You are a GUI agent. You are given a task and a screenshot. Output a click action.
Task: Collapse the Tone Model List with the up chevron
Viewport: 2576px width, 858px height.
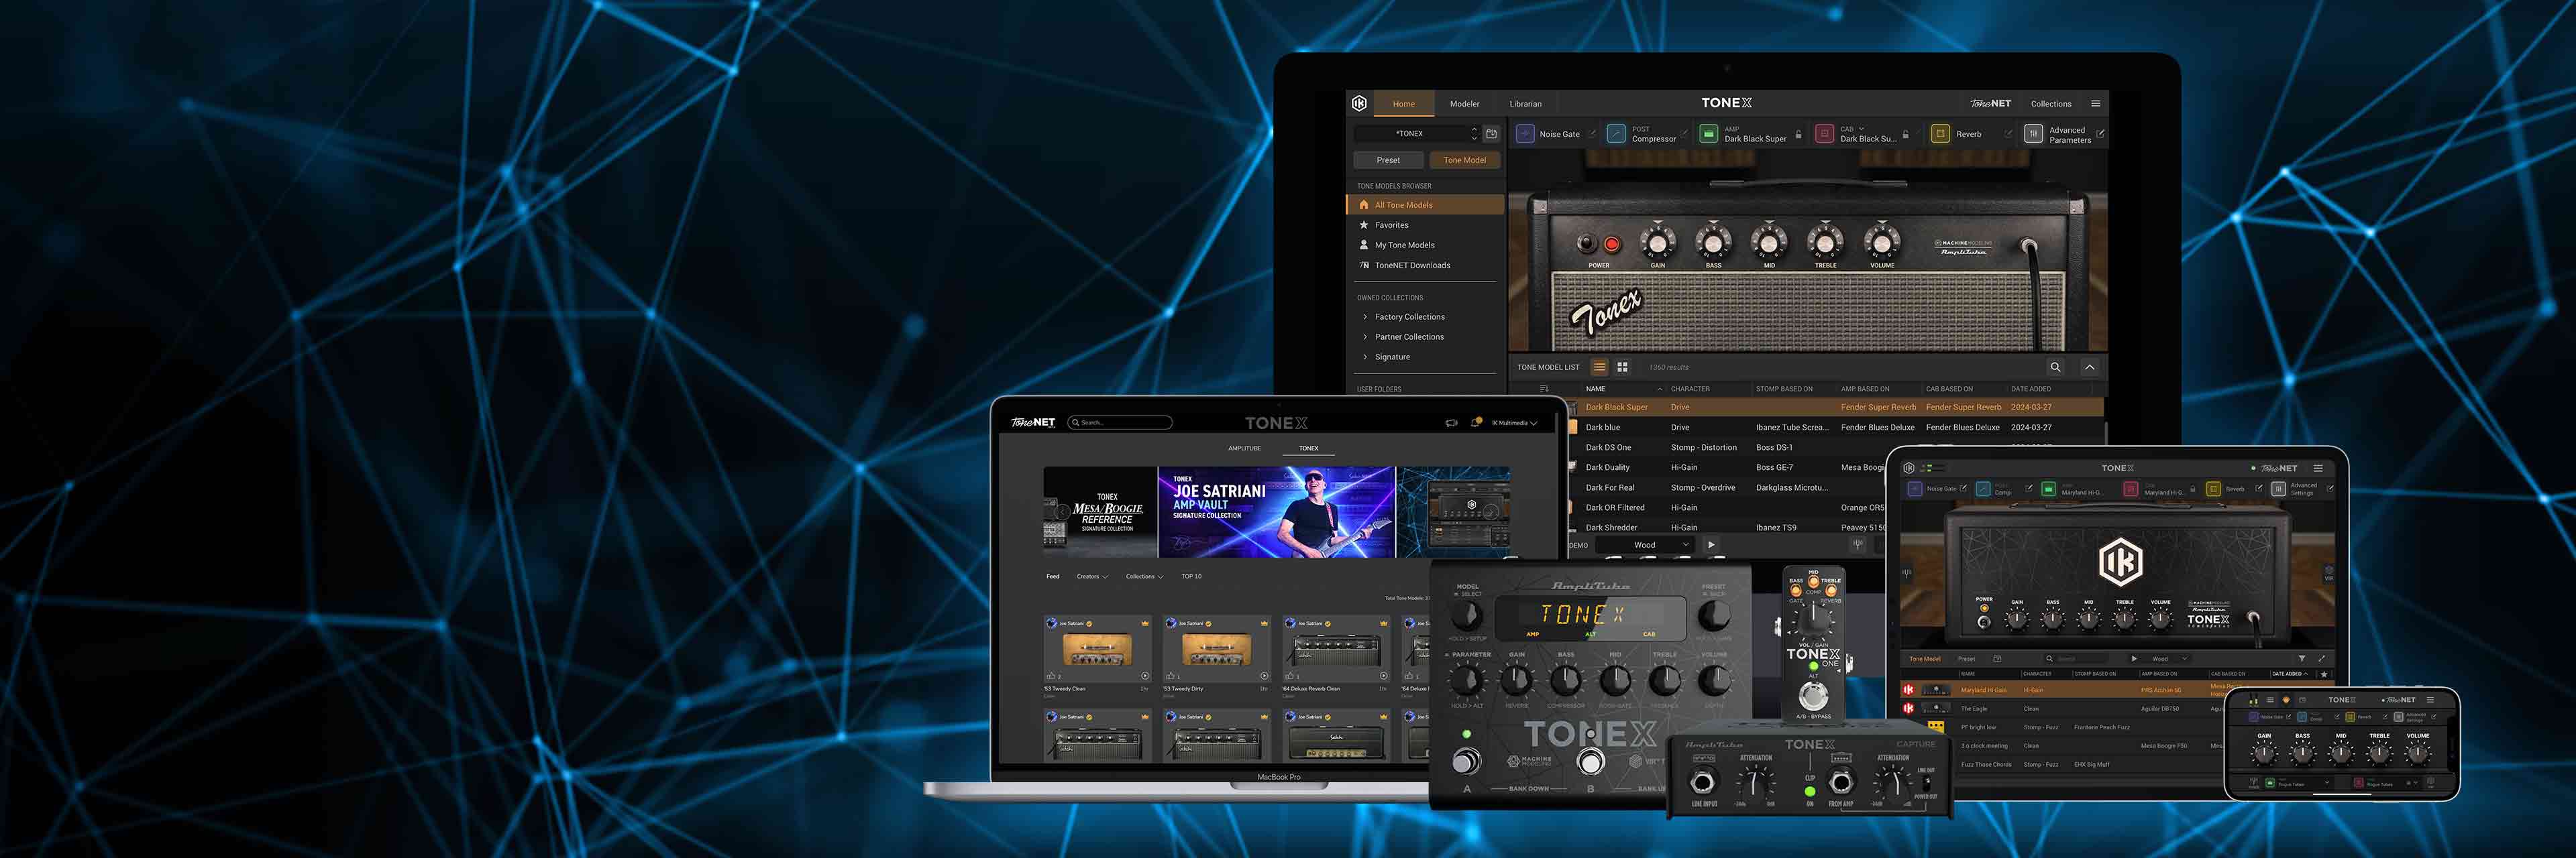click(x=2089, y=367)
